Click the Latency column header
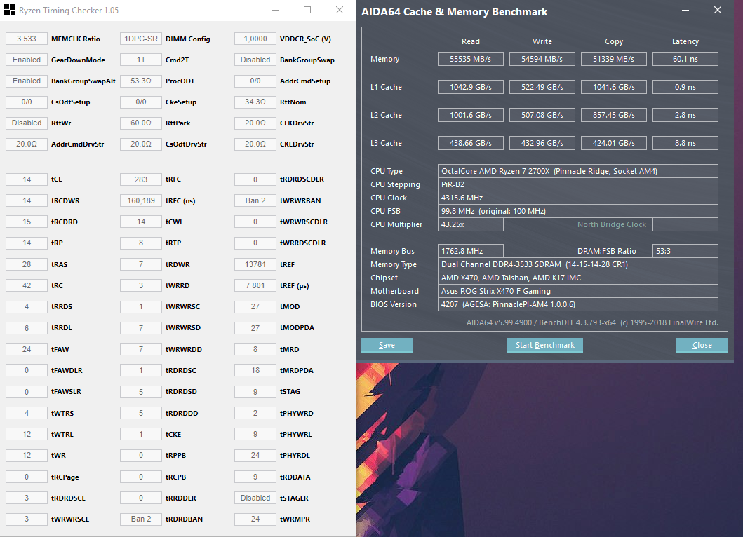Screen dimensions: 743x537 tap(685, 41)
